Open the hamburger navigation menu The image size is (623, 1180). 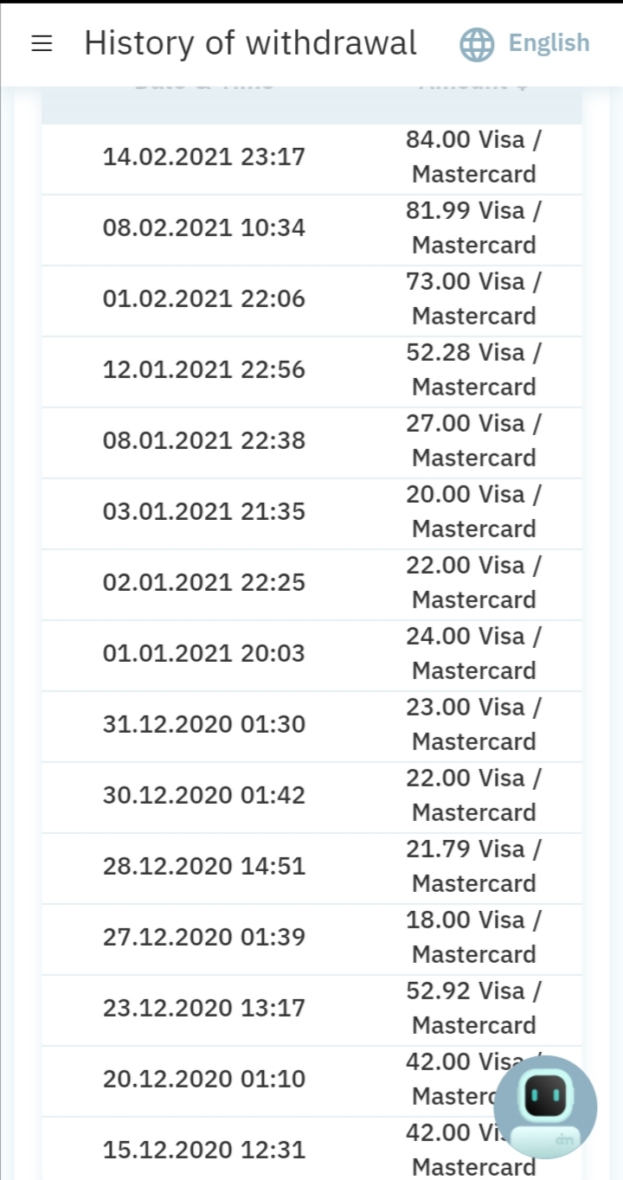tap(42, 43)
